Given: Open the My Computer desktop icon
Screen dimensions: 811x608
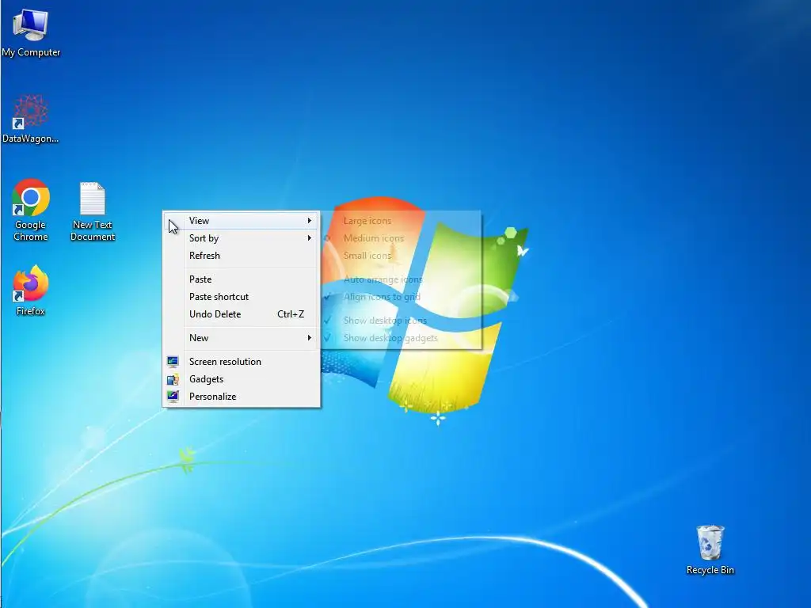Looking at the screenshot, I should 31,32.
